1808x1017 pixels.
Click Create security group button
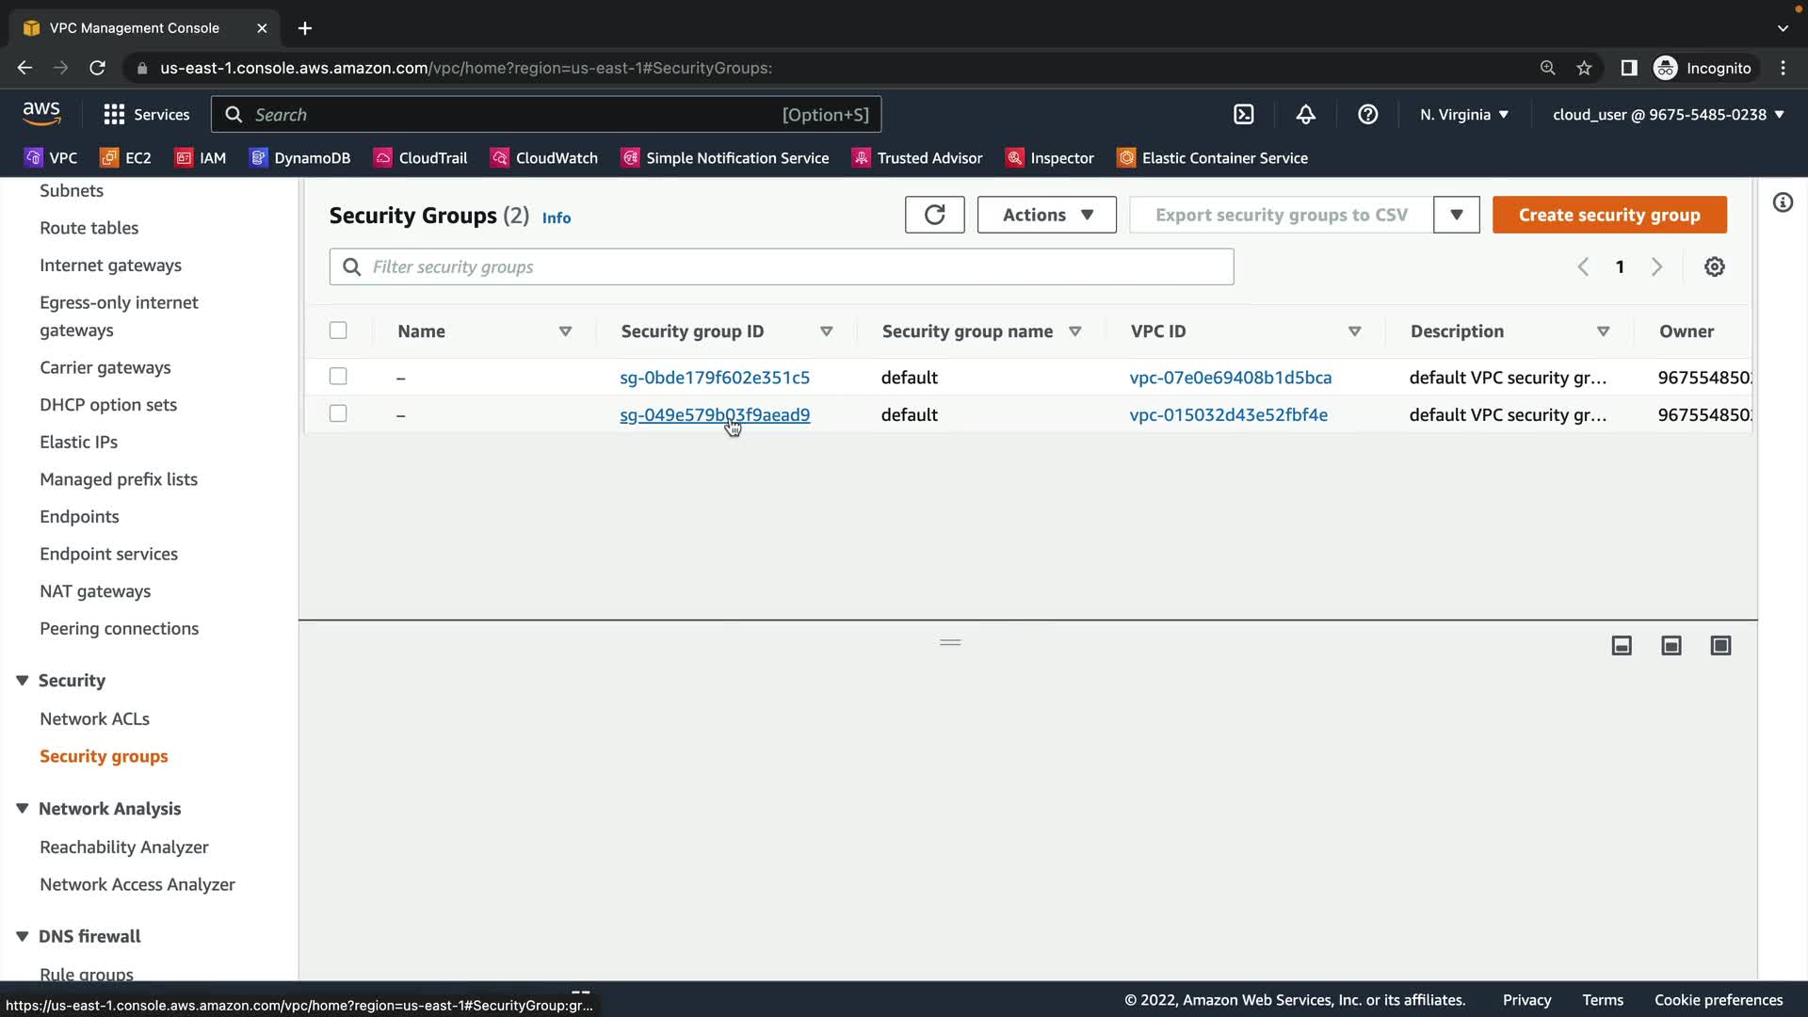[1608, 215]
